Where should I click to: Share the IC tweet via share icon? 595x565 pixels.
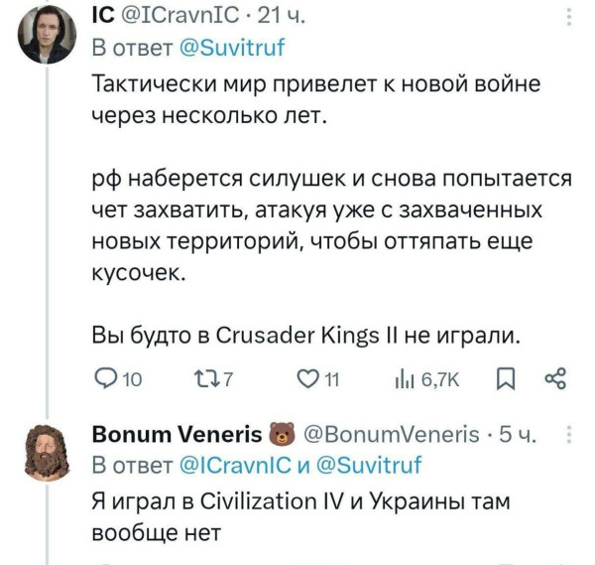coord(556,379)
